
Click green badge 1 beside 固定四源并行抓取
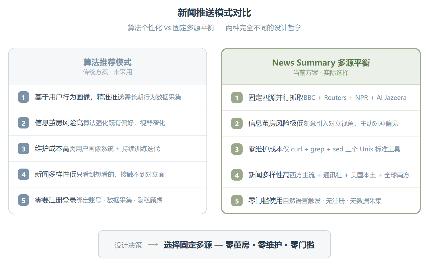point(237,98)
